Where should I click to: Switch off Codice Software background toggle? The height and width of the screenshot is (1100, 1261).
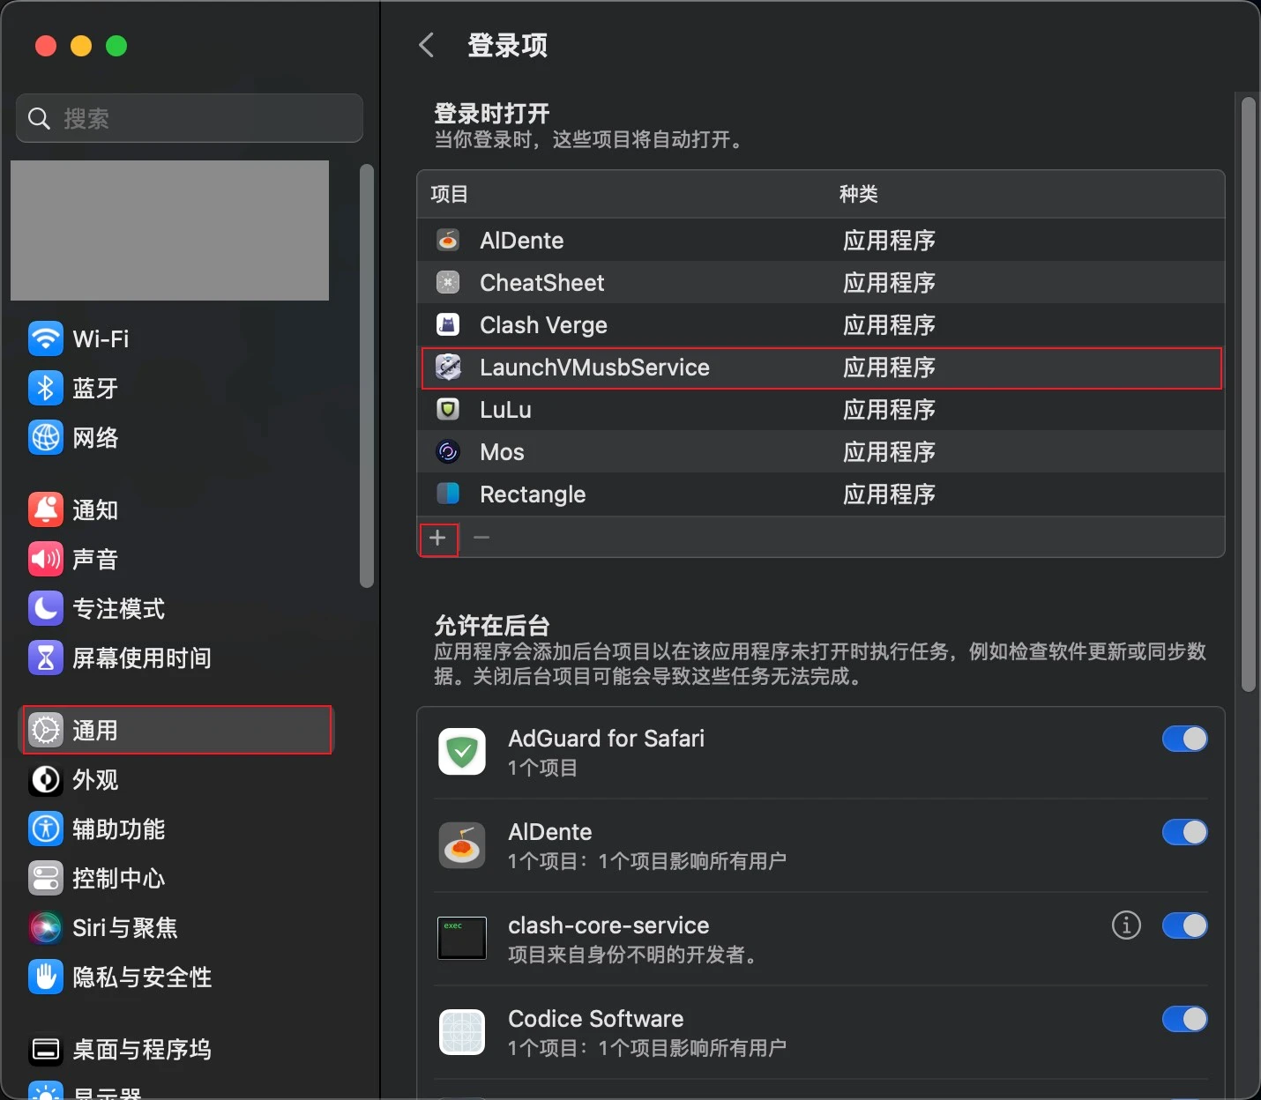1184,1019
